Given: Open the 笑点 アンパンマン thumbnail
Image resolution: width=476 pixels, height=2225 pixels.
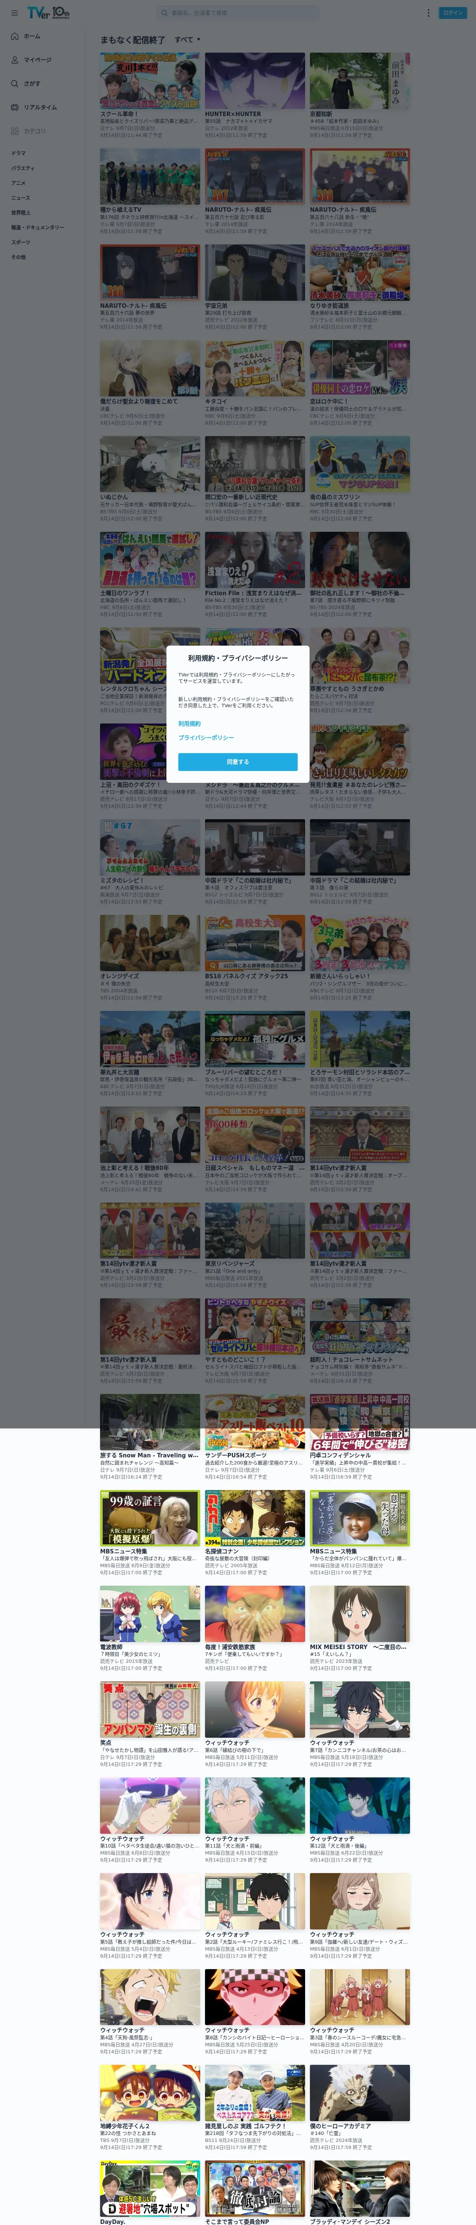Looking at the screenshot, I should click(149, 1709).
